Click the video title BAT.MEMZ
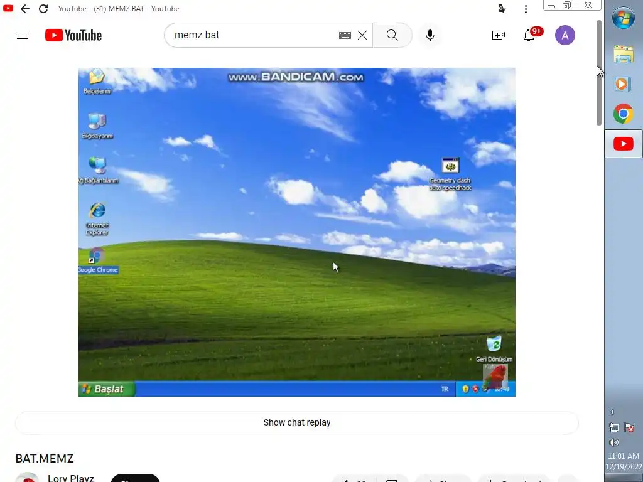This screenshot has height=482, width=643. [x=45, y=458]
